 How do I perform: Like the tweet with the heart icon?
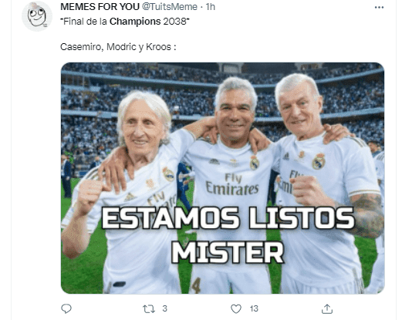coord(236,308)
